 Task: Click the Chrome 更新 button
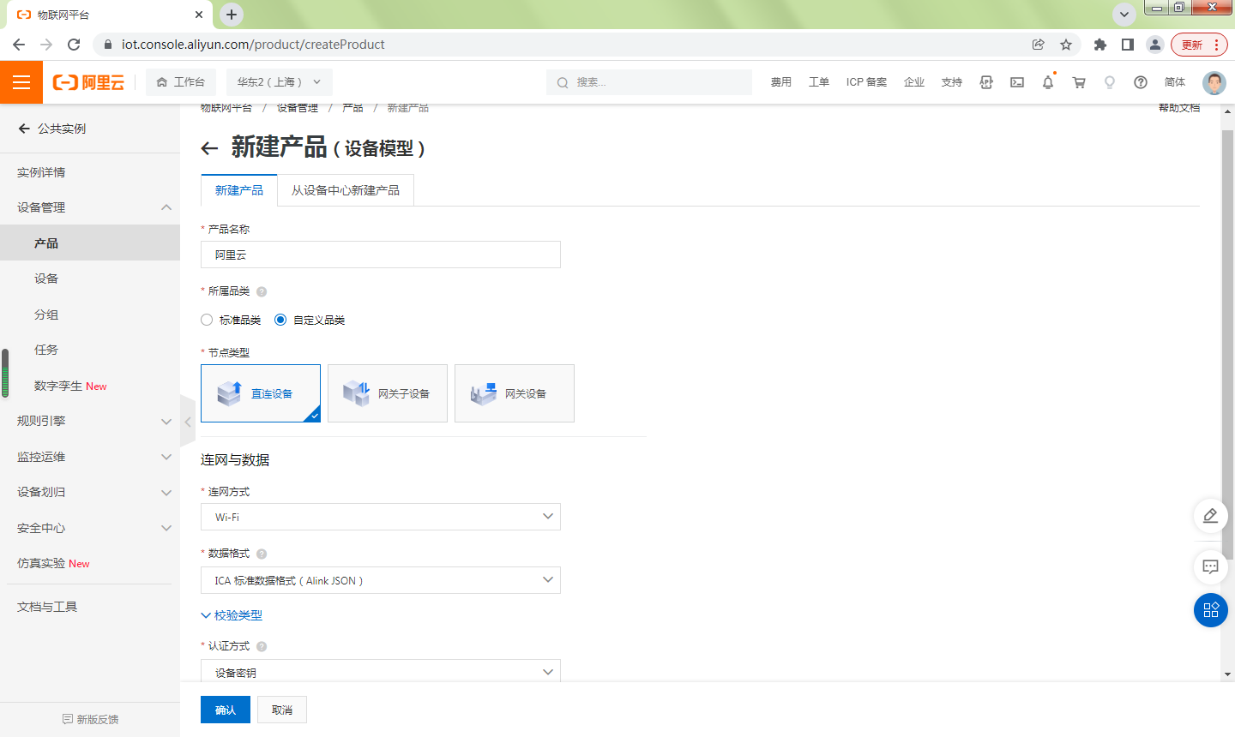[1200, 45]
